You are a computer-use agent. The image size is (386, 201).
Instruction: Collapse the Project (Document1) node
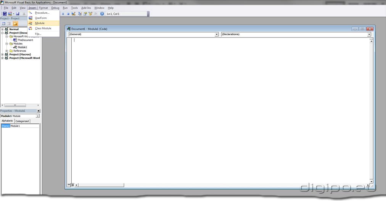pyautogui.click(x=2, y=33)
